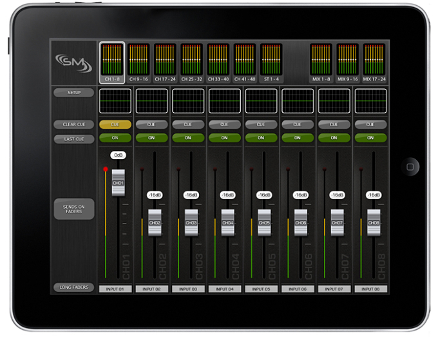Toggle the ON button for CH05
438x337 pixels.
(x=261, y=138)
